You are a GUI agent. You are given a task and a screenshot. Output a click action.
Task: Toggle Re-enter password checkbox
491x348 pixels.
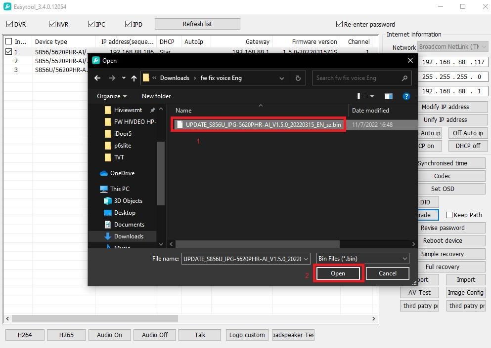[x=339, y=24]
